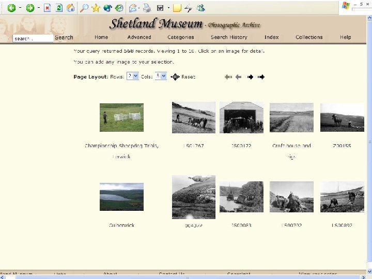The image size is (372, 279).
Task: Open the browser Home page icon
Action: click(70, 8)
